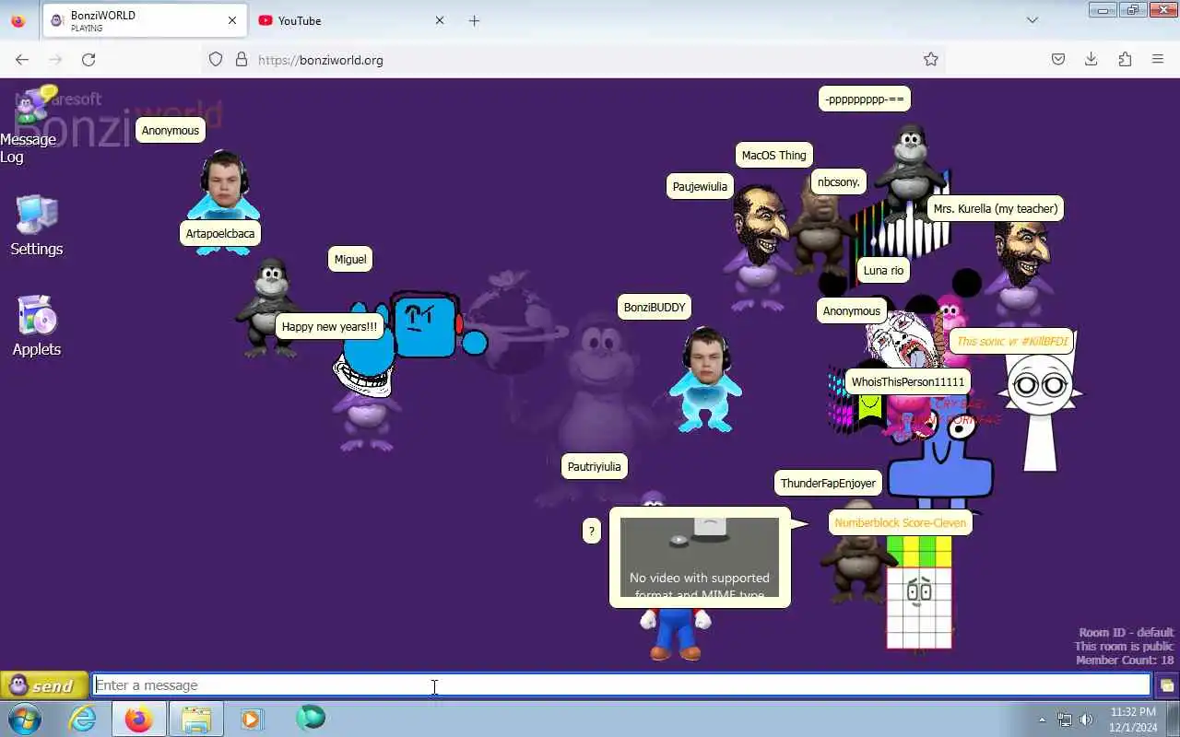Click the Firefox taskbar icon

click(x=139, y=719)
